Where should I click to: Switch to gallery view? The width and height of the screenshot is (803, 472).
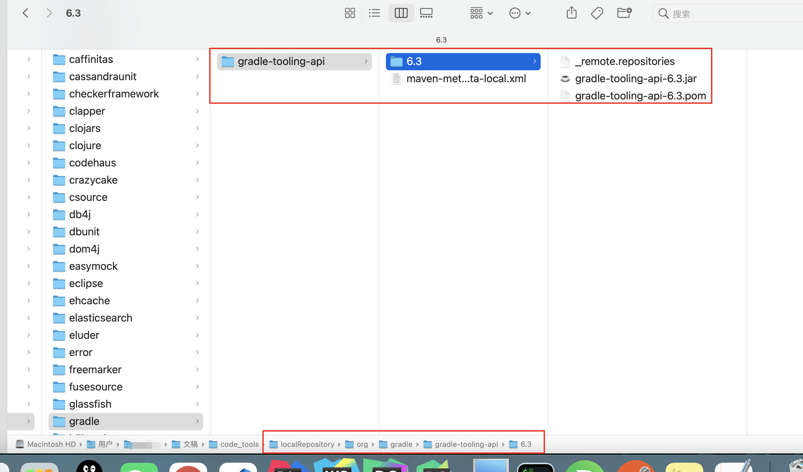coord(426,13)
